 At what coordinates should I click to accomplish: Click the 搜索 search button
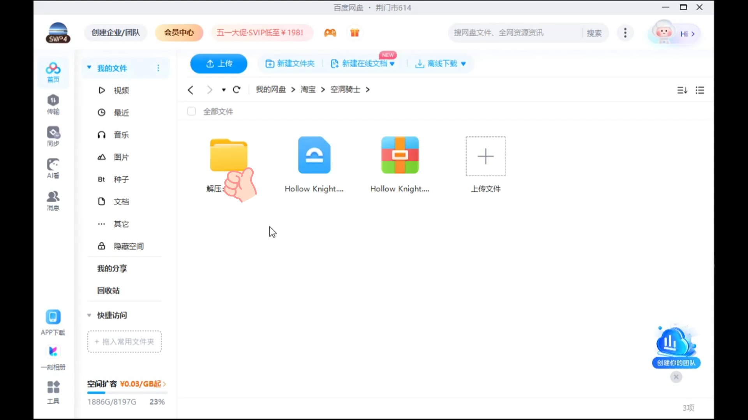pos(594,33)
